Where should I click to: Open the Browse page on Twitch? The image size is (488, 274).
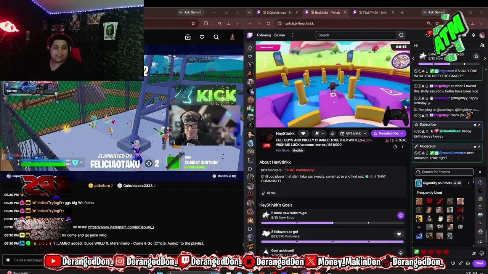pyautogui.click(x=279, y=35)
